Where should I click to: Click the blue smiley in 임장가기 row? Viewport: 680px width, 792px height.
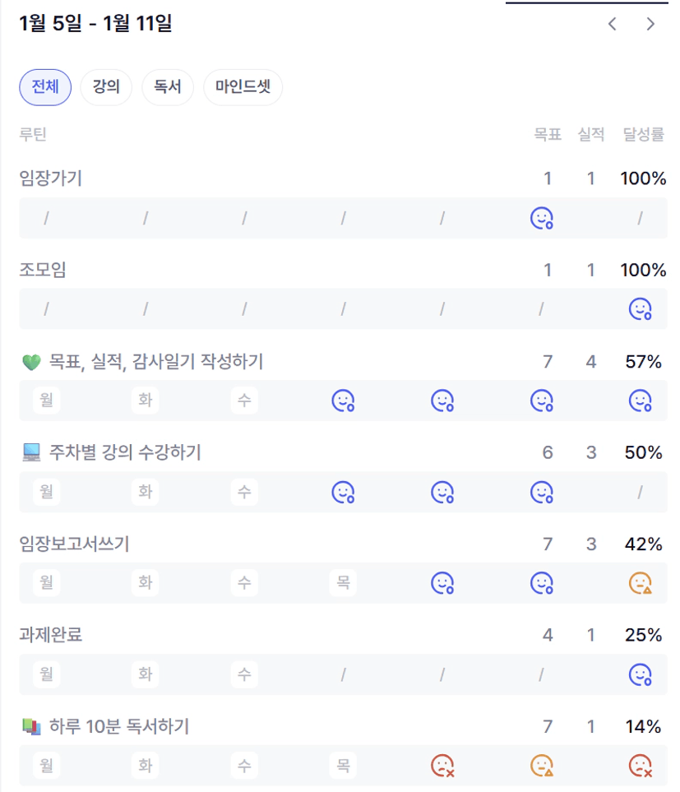point(541,218)
